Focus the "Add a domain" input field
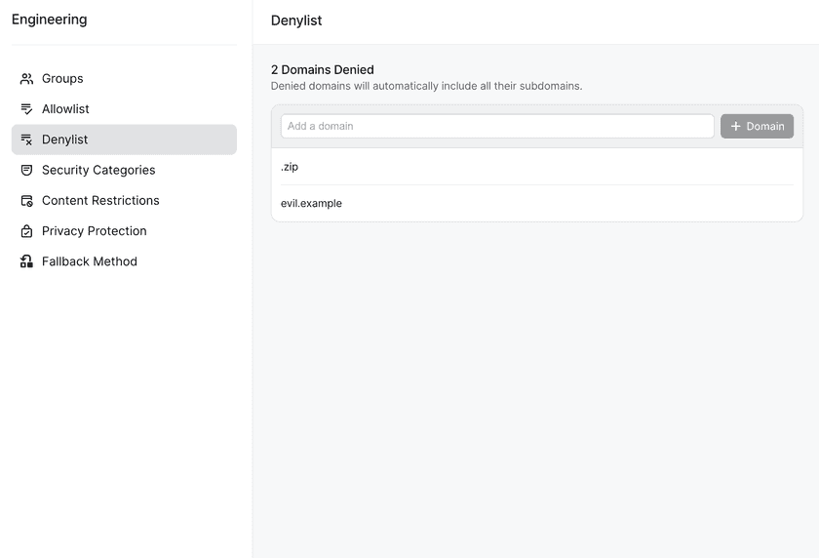This screenshot has height=558, width=819. [x=497, y=127]
